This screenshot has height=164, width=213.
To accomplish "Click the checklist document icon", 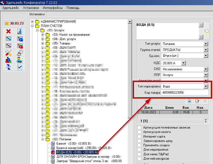I will point(20,67).
